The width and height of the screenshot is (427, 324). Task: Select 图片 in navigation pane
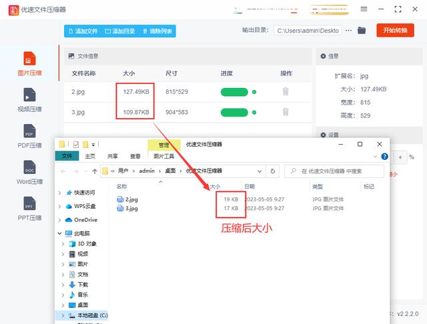point(79,264)
